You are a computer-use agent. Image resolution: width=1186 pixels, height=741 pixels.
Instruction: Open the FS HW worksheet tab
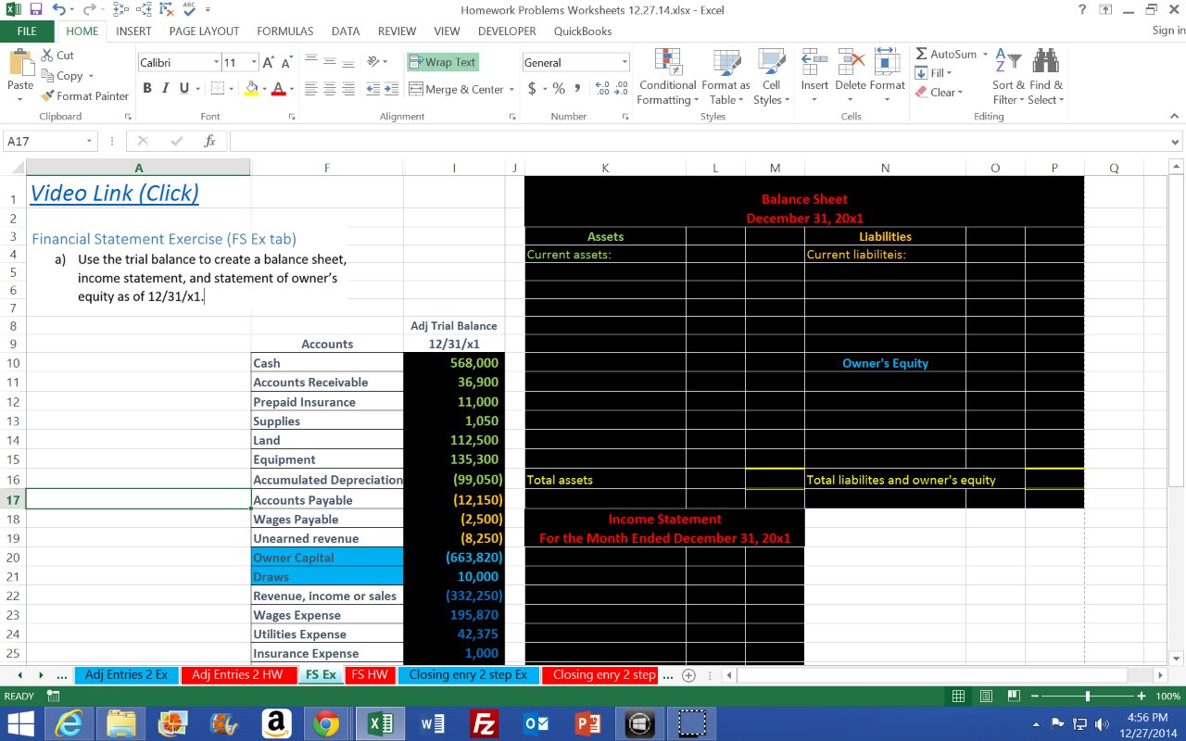point(369,674)
